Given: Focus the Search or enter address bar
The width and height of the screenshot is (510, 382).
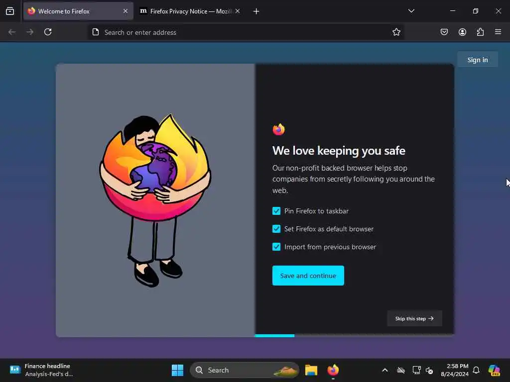Looking at the screenshot, I should [x=246, y=32].
